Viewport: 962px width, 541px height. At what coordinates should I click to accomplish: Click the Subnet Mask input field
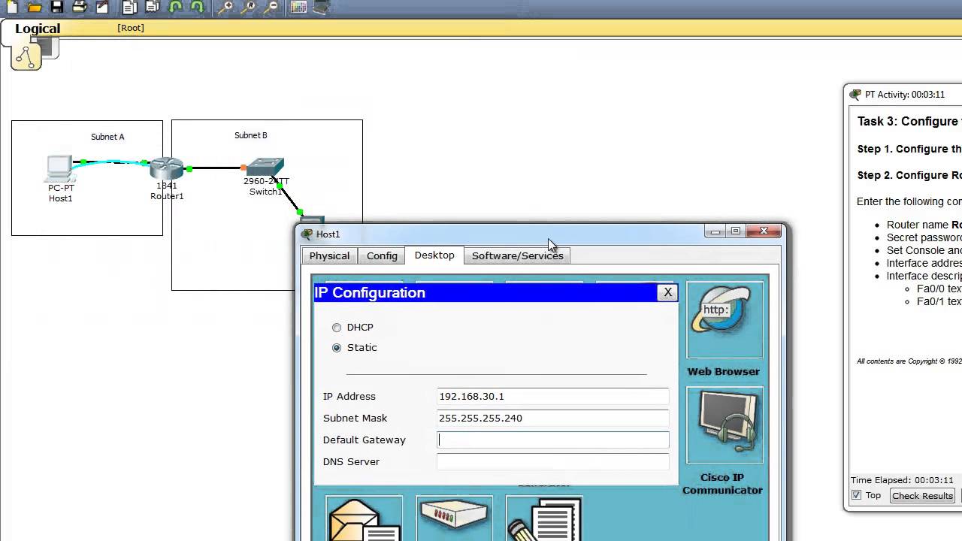coord(552,418)
